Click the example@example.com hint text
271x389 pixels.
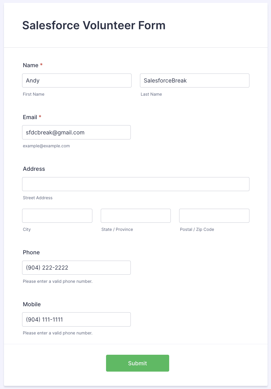point(46,146)
